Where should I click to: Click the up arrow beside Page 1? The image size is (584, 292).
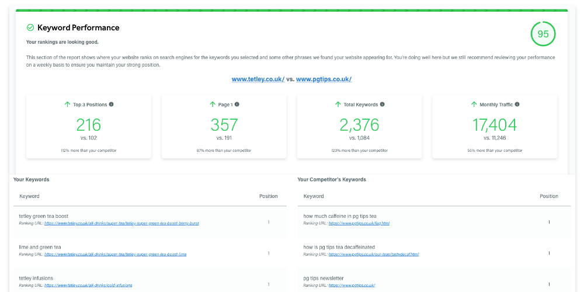pyautogui.click(x=213, y=105)
